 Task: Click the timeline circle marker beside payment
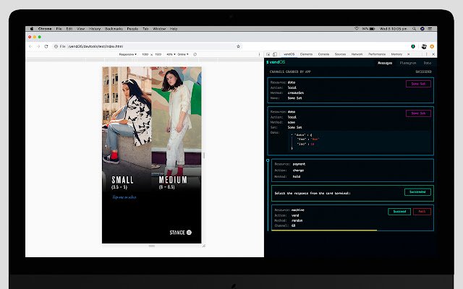pos(268,160)
